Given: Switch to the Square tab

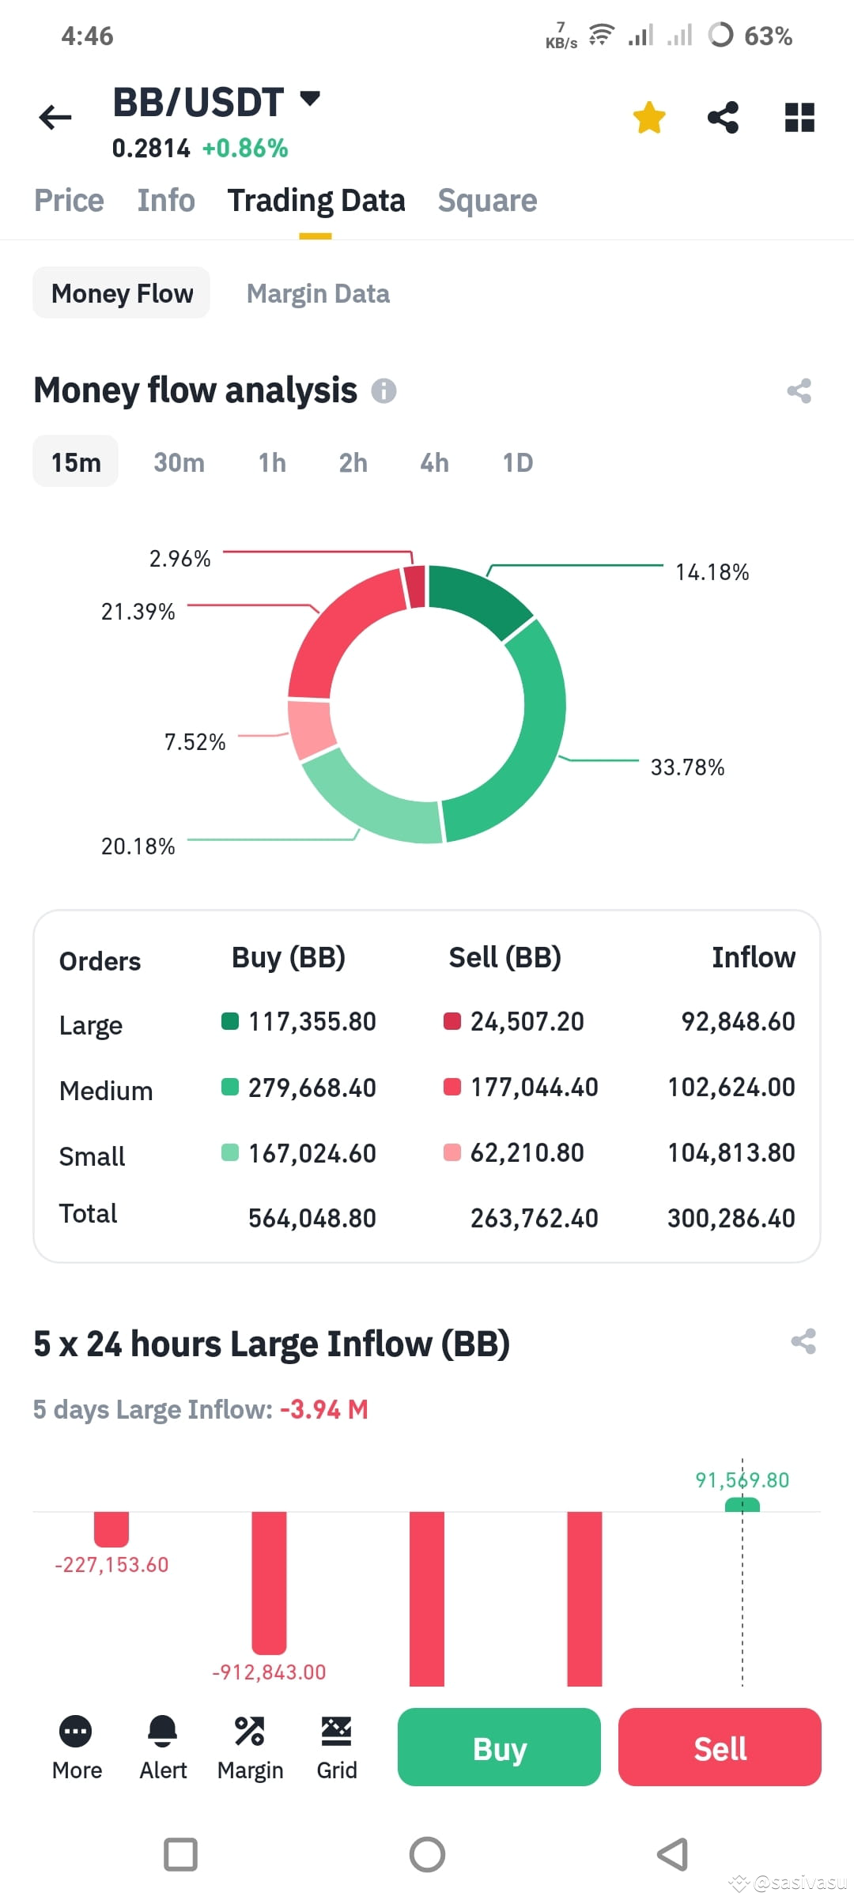Looking at the screenshot, I should point(486,200).
